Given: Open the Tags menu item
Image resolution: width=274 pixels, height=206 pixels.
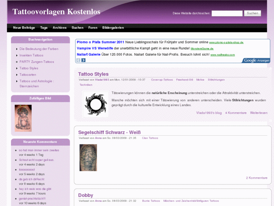Looking at the screenshot, I should 44,28.
